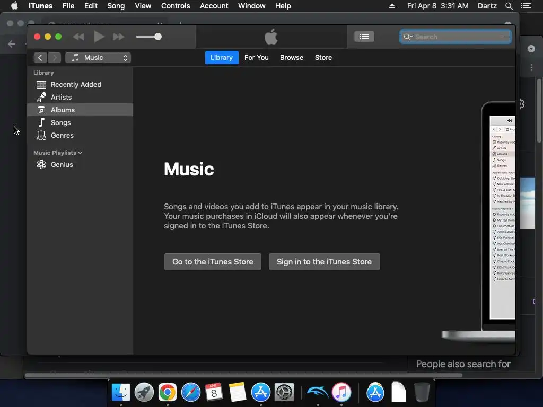Open the iTunes application menu

pos(40,6)
